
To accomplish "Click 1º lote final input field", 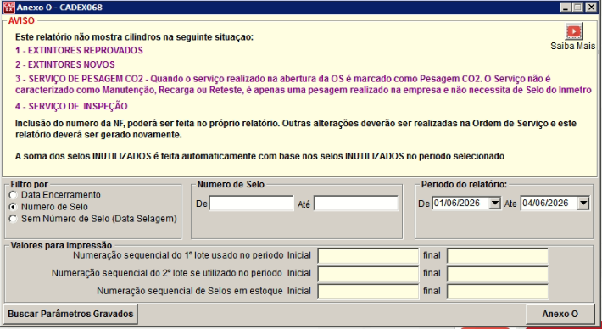I will click(x=498, y=256).
